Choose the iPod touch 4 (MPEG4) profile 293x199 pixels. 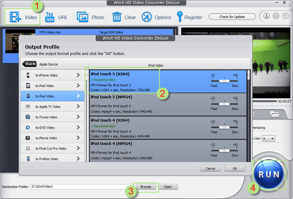(x=168, y=151)
